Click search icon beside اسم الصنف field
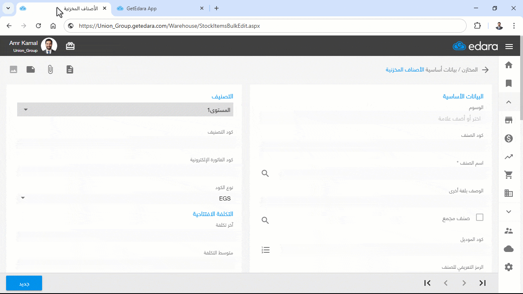Screen dimensions: 523x294 265,174
